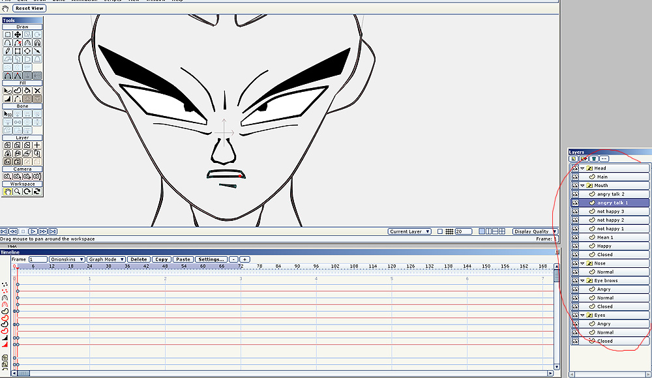
Task: Click the timeline Paste button
Action: (x=183, y=259)
